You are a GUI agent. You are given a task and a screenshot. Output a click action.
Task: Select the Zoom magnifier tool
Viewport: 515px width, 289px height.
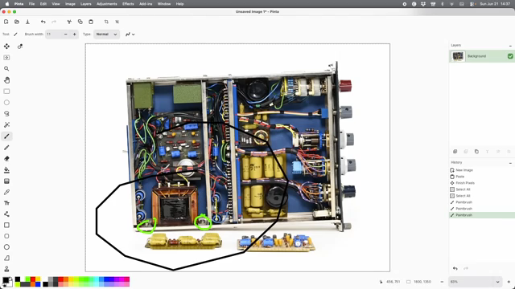pos(6,69)
